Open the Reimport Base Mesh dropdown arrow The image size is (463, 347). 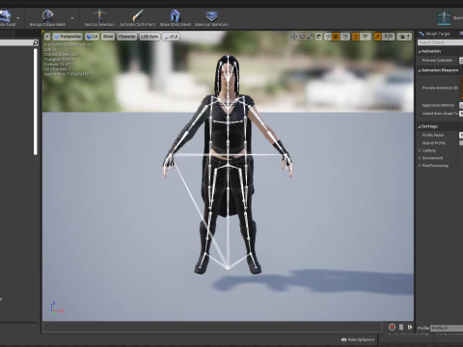(72, 18)
